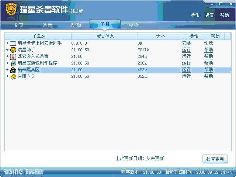The width and height of the screenshot is (236, 177).
Task: Switch to the 首页 tab
Action: 19,25
